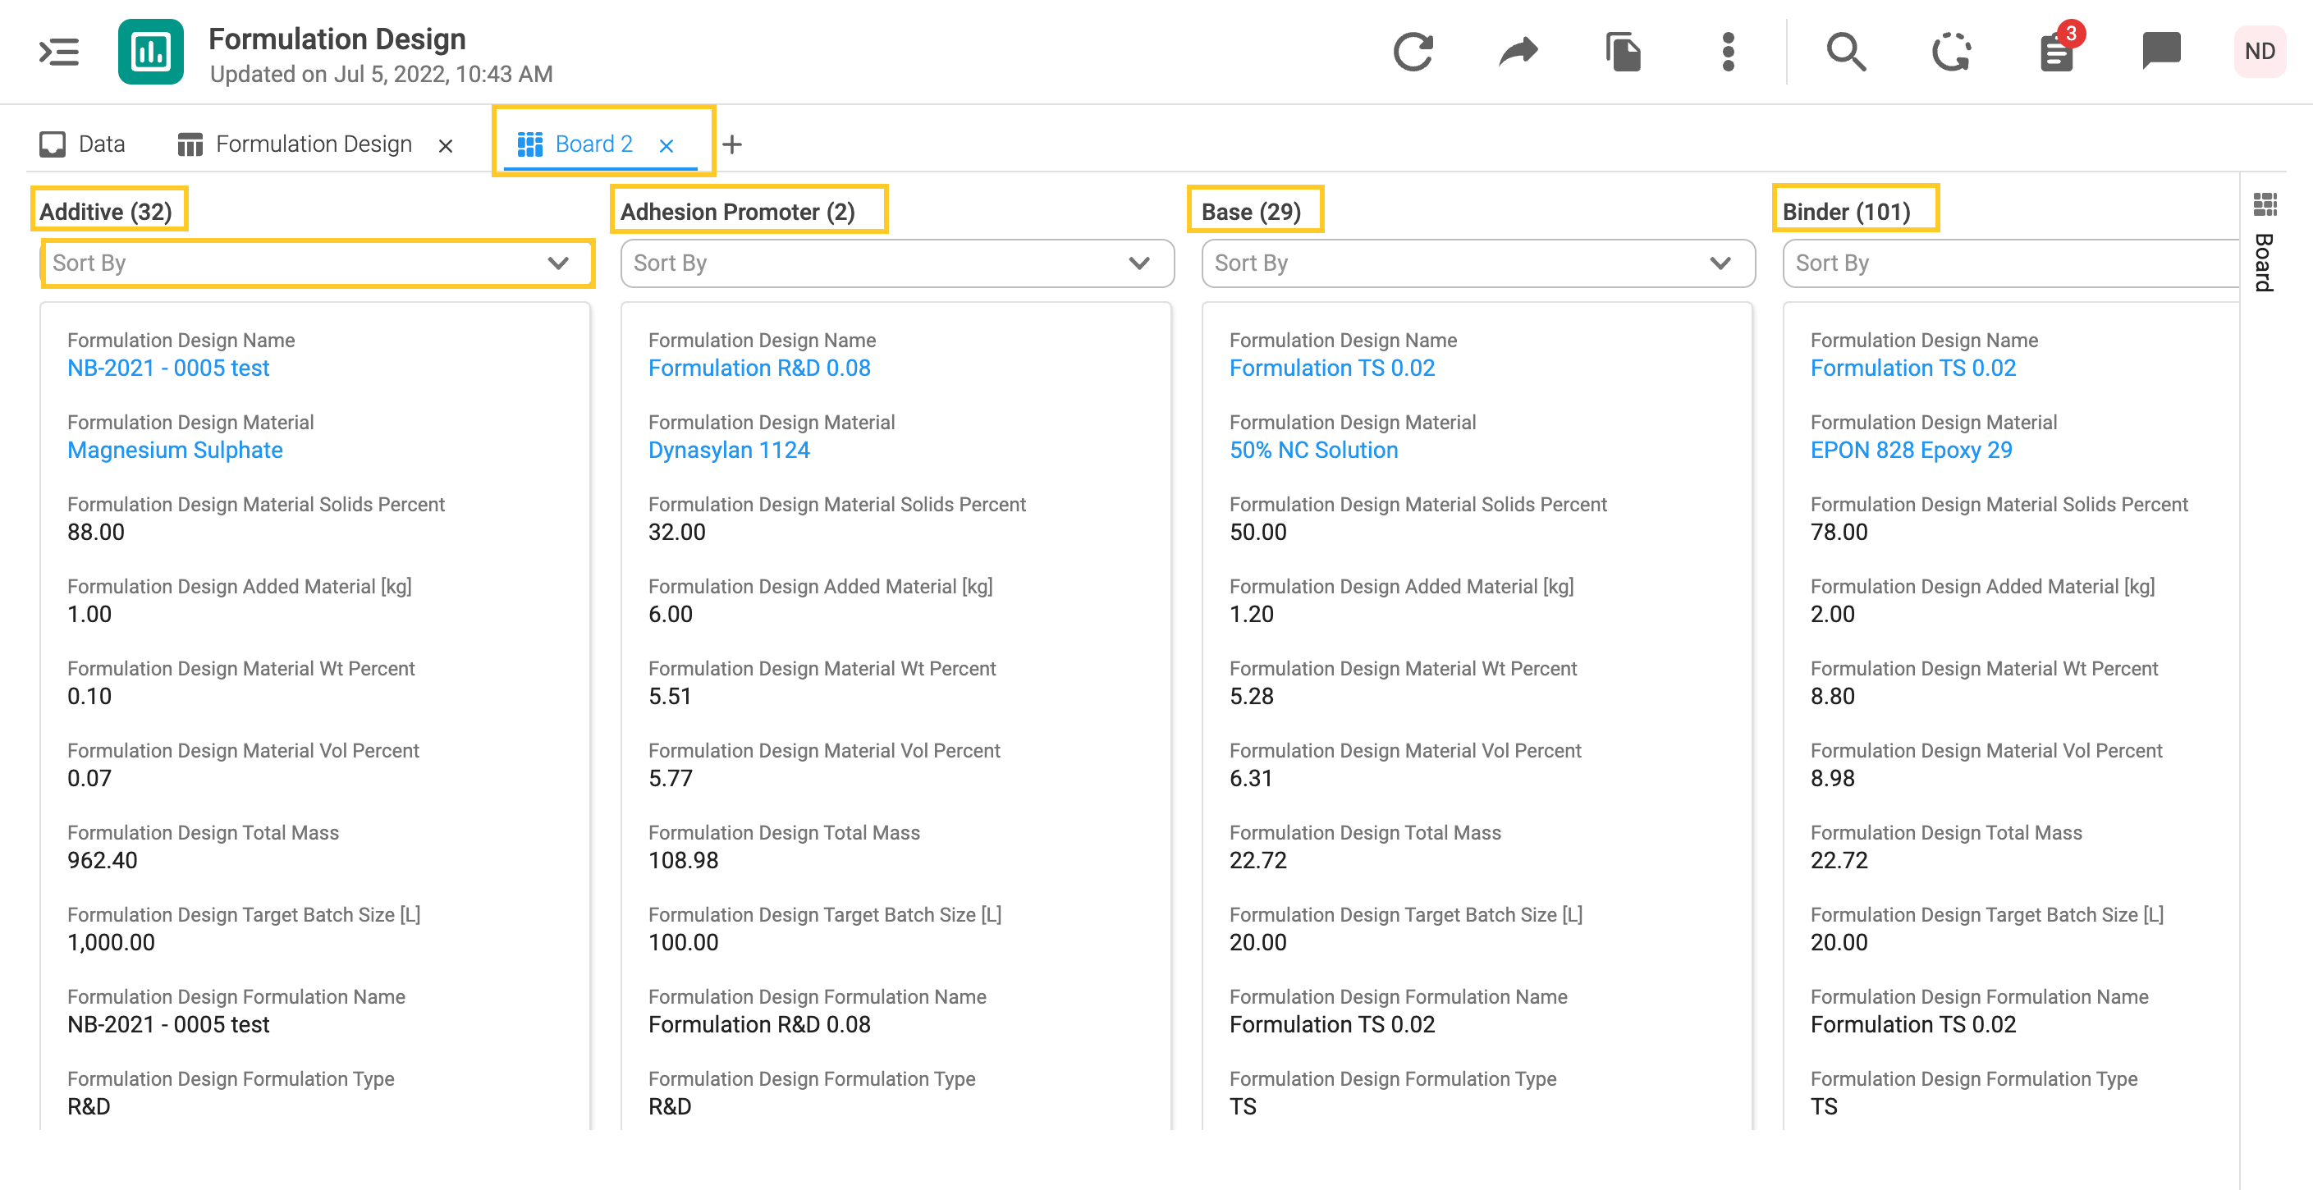Open the comments chat icon

pos(2161,50)
